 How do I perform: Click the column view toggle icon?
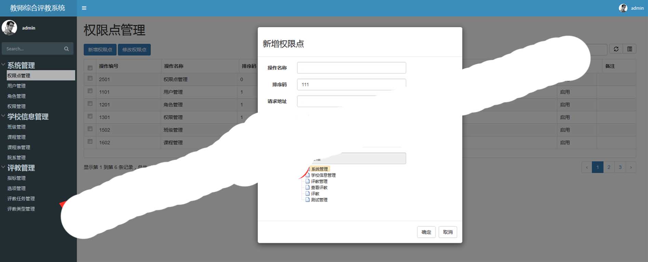[x=630, y=49]
